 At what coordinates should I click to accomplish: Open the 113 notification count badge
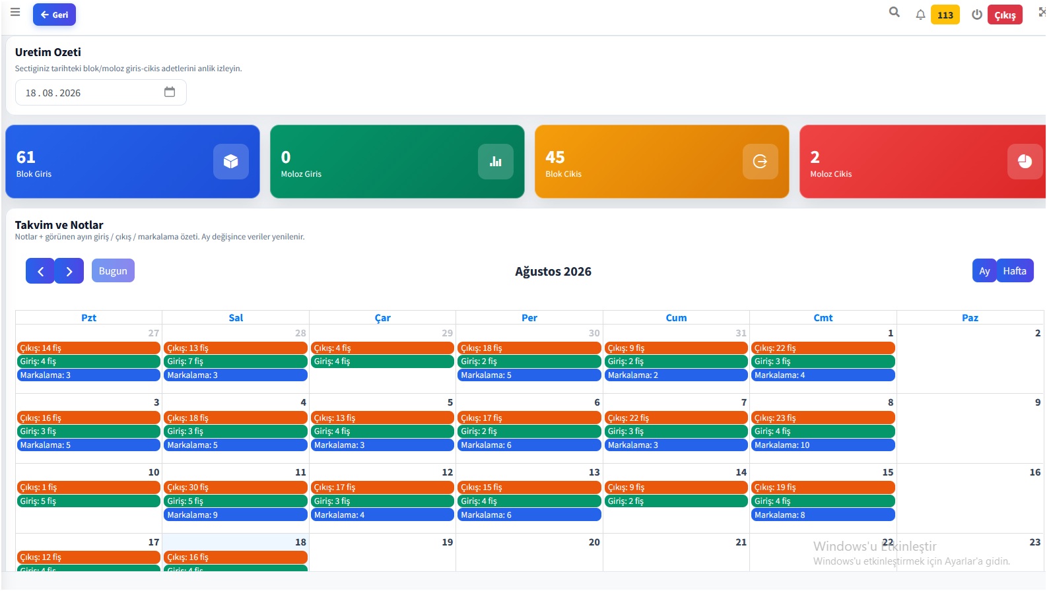pos(945,15)
